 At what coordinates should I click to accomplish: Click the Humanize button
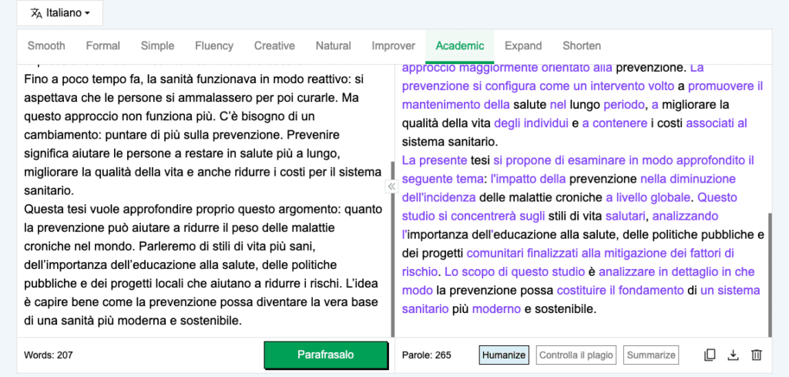click(504, 355)
